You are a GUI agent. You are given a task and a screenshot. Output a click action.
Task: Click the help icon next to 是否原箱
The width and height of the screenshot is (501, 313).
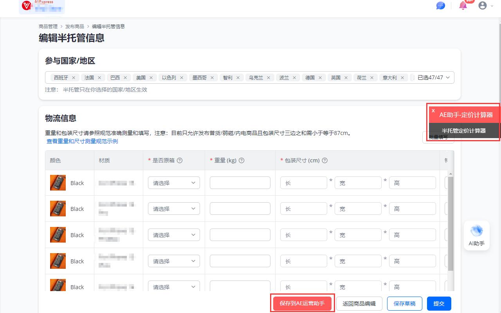pos(180,160)
